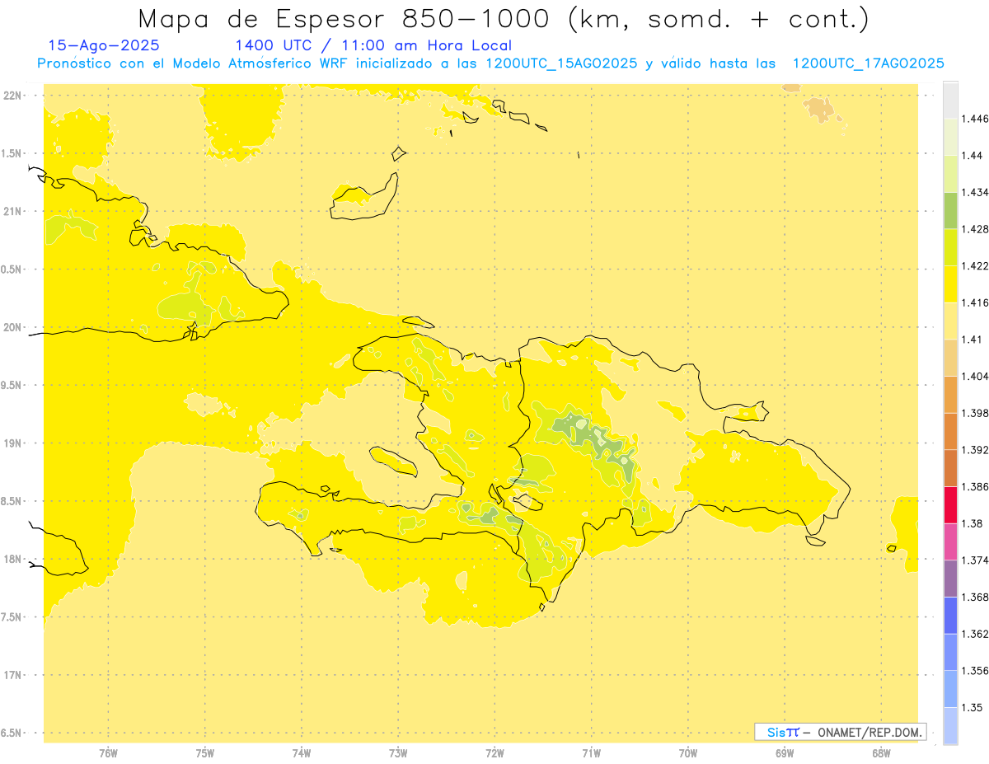Screen dimensions: 989x764
Task: Click the longitude label 75W
Action: click(204, 752)
